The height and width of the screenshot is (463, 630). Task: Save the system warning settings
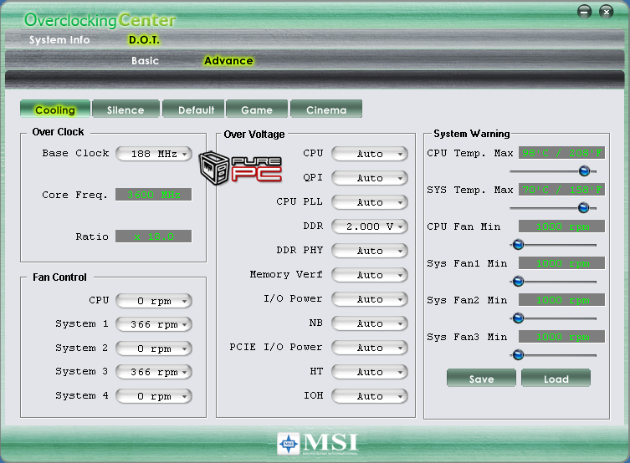(481, 379)
